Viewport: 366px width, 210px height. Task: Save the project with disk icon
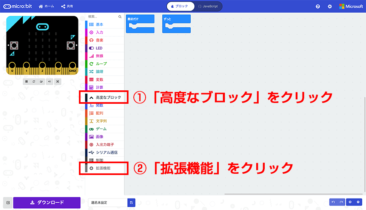pyautogui.click(x=131, y=203)
